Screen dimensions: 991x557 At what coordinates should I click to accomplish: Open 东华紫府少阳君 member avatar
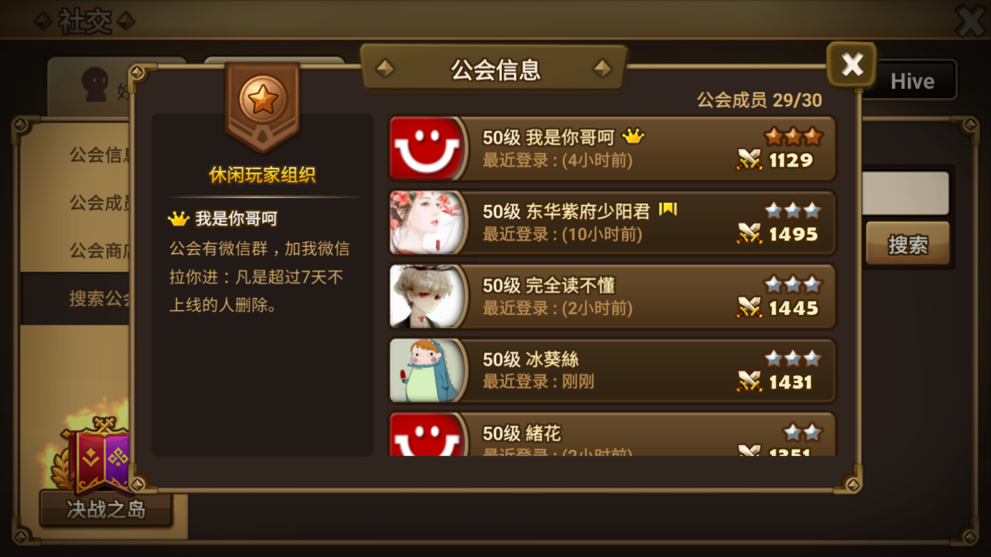tap(427, 223)
